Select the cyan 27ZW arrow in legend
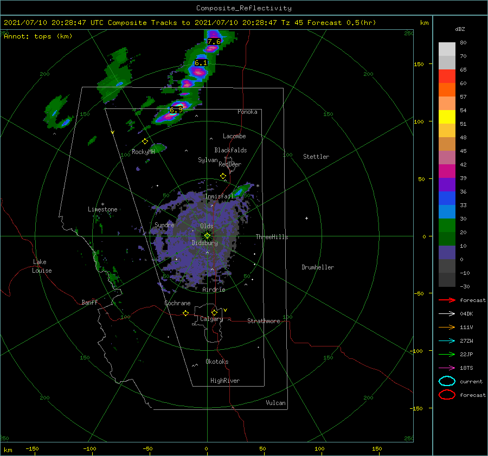Image resolution: width=488 pixels, height=456 pixels. click(x=447, y=341)
